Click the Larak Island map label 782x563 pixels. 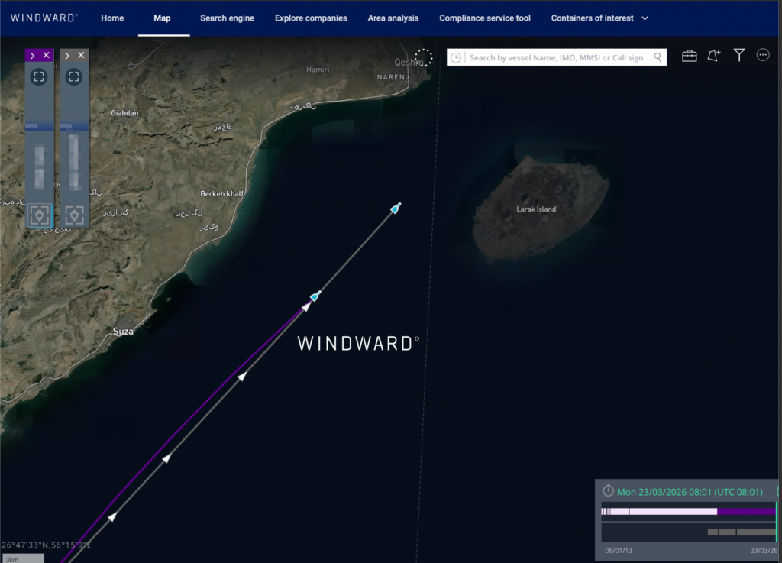pos(536,209)
